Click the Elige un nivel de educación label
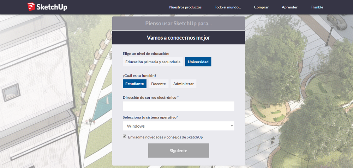Screen dimensions: 353x168 146,53
